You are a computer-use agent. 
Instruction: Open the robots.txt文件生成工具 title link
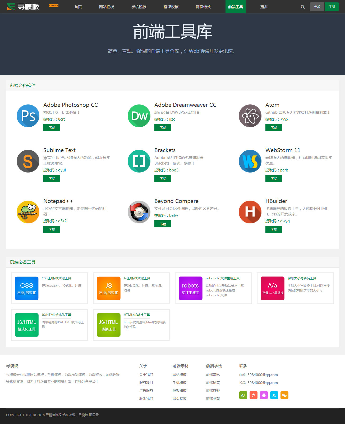(x=223, y=278)
